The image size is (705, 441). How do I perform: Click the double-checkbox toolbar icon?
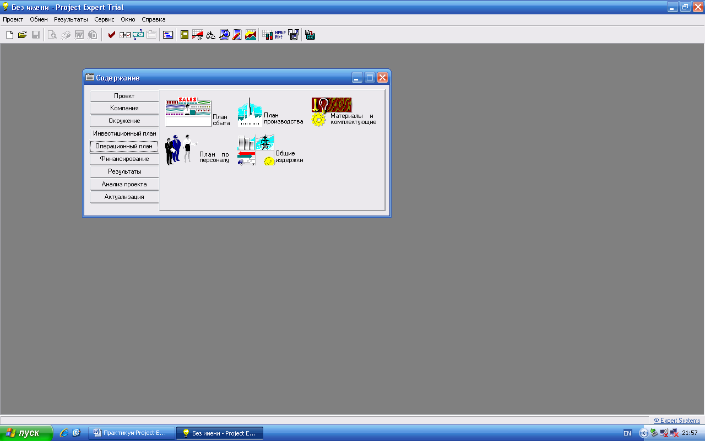pos(125,35)
